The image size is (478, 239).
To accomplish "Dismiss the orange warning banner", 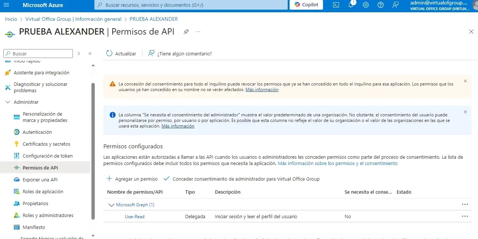I will point(465,81).
